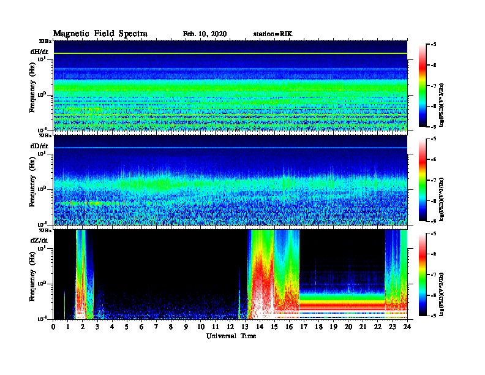The width and height of the screenshot is (485, 375).
Task: Click the "32Hz" label above dH/dt panel
Action: [45, 41]
